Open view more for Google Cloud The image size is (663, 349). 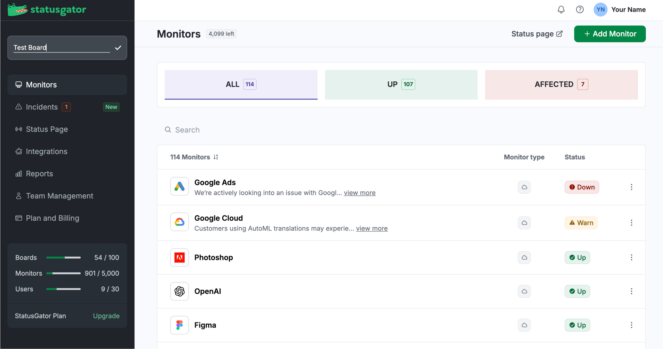click(372, 228)
